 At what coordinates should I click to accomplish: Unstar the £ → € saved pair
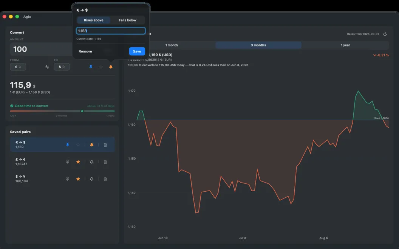(78, 162)
